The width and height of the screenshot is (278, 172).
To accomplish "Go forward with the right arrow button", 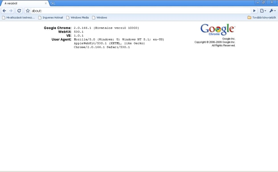I will (x=11, y=11).
